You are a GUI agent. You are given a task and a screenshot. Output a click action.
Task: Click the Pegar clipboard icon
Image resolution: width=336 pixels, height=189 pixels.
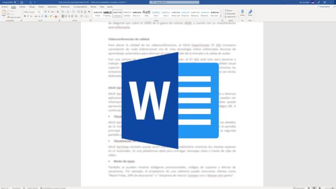pos(4,13)
